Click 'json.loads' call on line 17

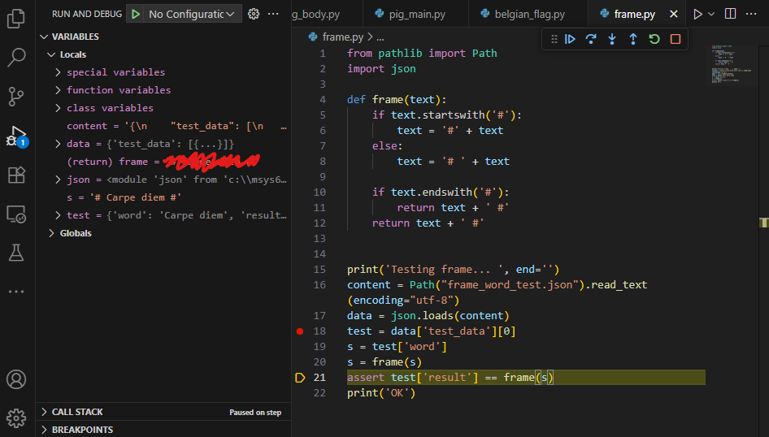(x=422, y=315)
